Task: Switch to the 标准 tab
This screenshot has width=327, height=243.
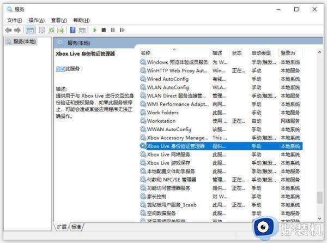Action: [76, 227]
